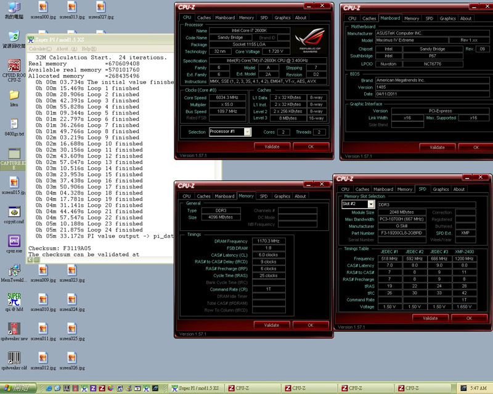Open the MemTweakIt desktop shortcut
Screen dimensions: 493x394
14,271
